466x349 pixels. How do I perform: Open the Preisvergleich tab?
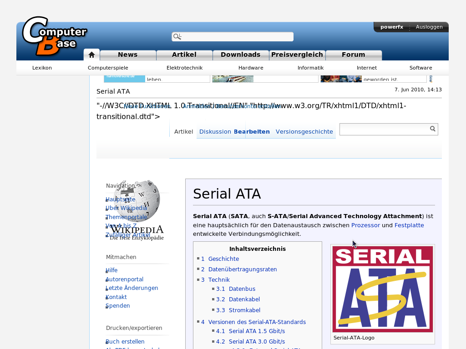[x=297, y=55]
